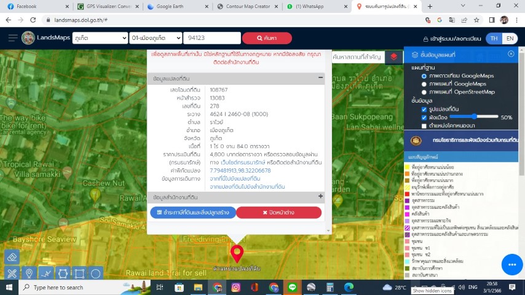Screen dimensions: 525x295
Task: Open the Google Translate icon in address bar
Action: pos(452,20)
